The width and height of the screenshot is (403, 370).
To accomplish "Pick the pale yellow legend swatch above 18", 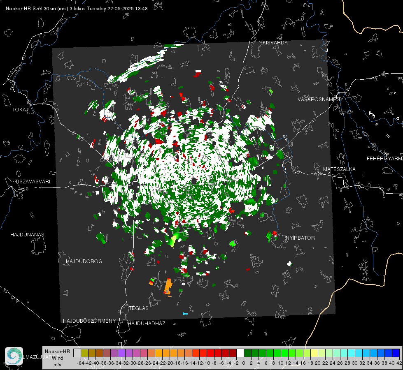I will [x=314, y=353].
